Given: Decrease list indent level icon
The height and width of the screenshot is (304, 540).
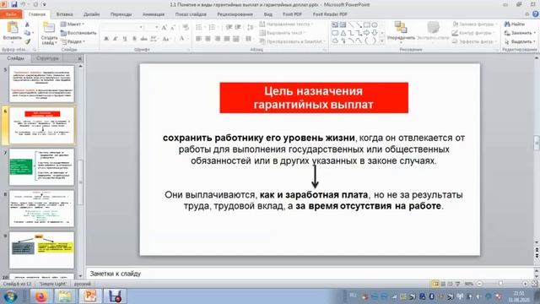Looking at the screenshot, I should point(229,27).
